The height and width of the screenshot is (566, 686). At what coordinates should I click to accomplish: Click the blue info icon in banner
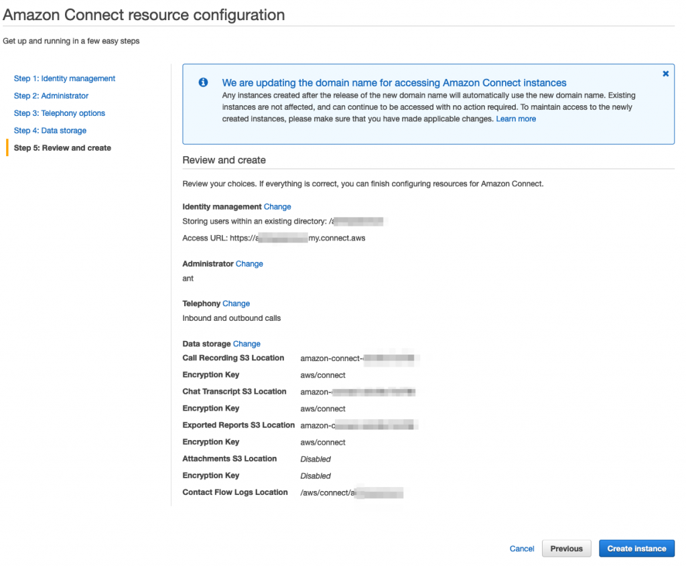(x=203, y=82)
